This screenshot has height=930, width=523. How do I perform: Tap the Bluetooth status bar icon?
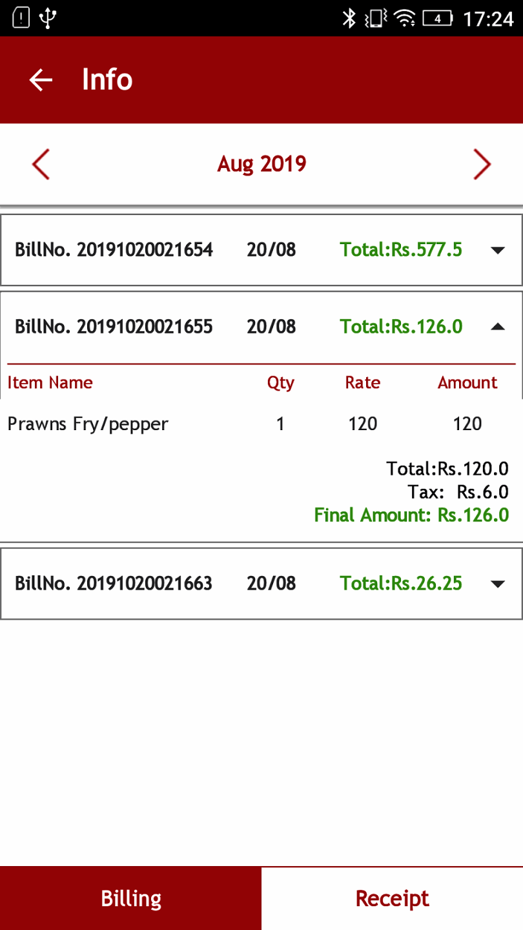point(349,19)
